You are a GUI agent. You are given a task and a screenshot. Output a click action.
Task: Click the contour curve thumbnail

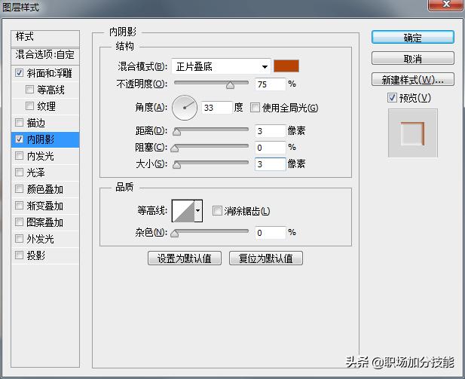point(183,211)
